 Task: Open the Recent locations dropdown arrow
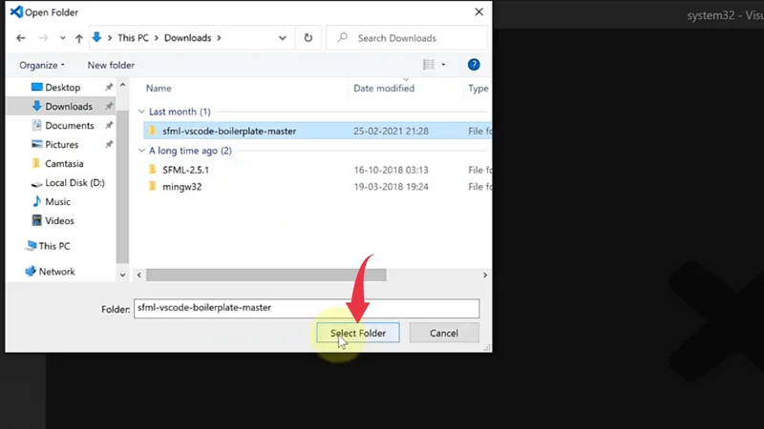pyautogui.click(x=62, y=38)
